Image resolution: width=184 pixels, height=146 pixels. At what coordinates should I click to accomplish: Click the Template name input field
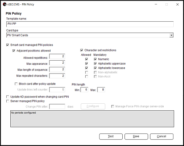tap(90, 24)
